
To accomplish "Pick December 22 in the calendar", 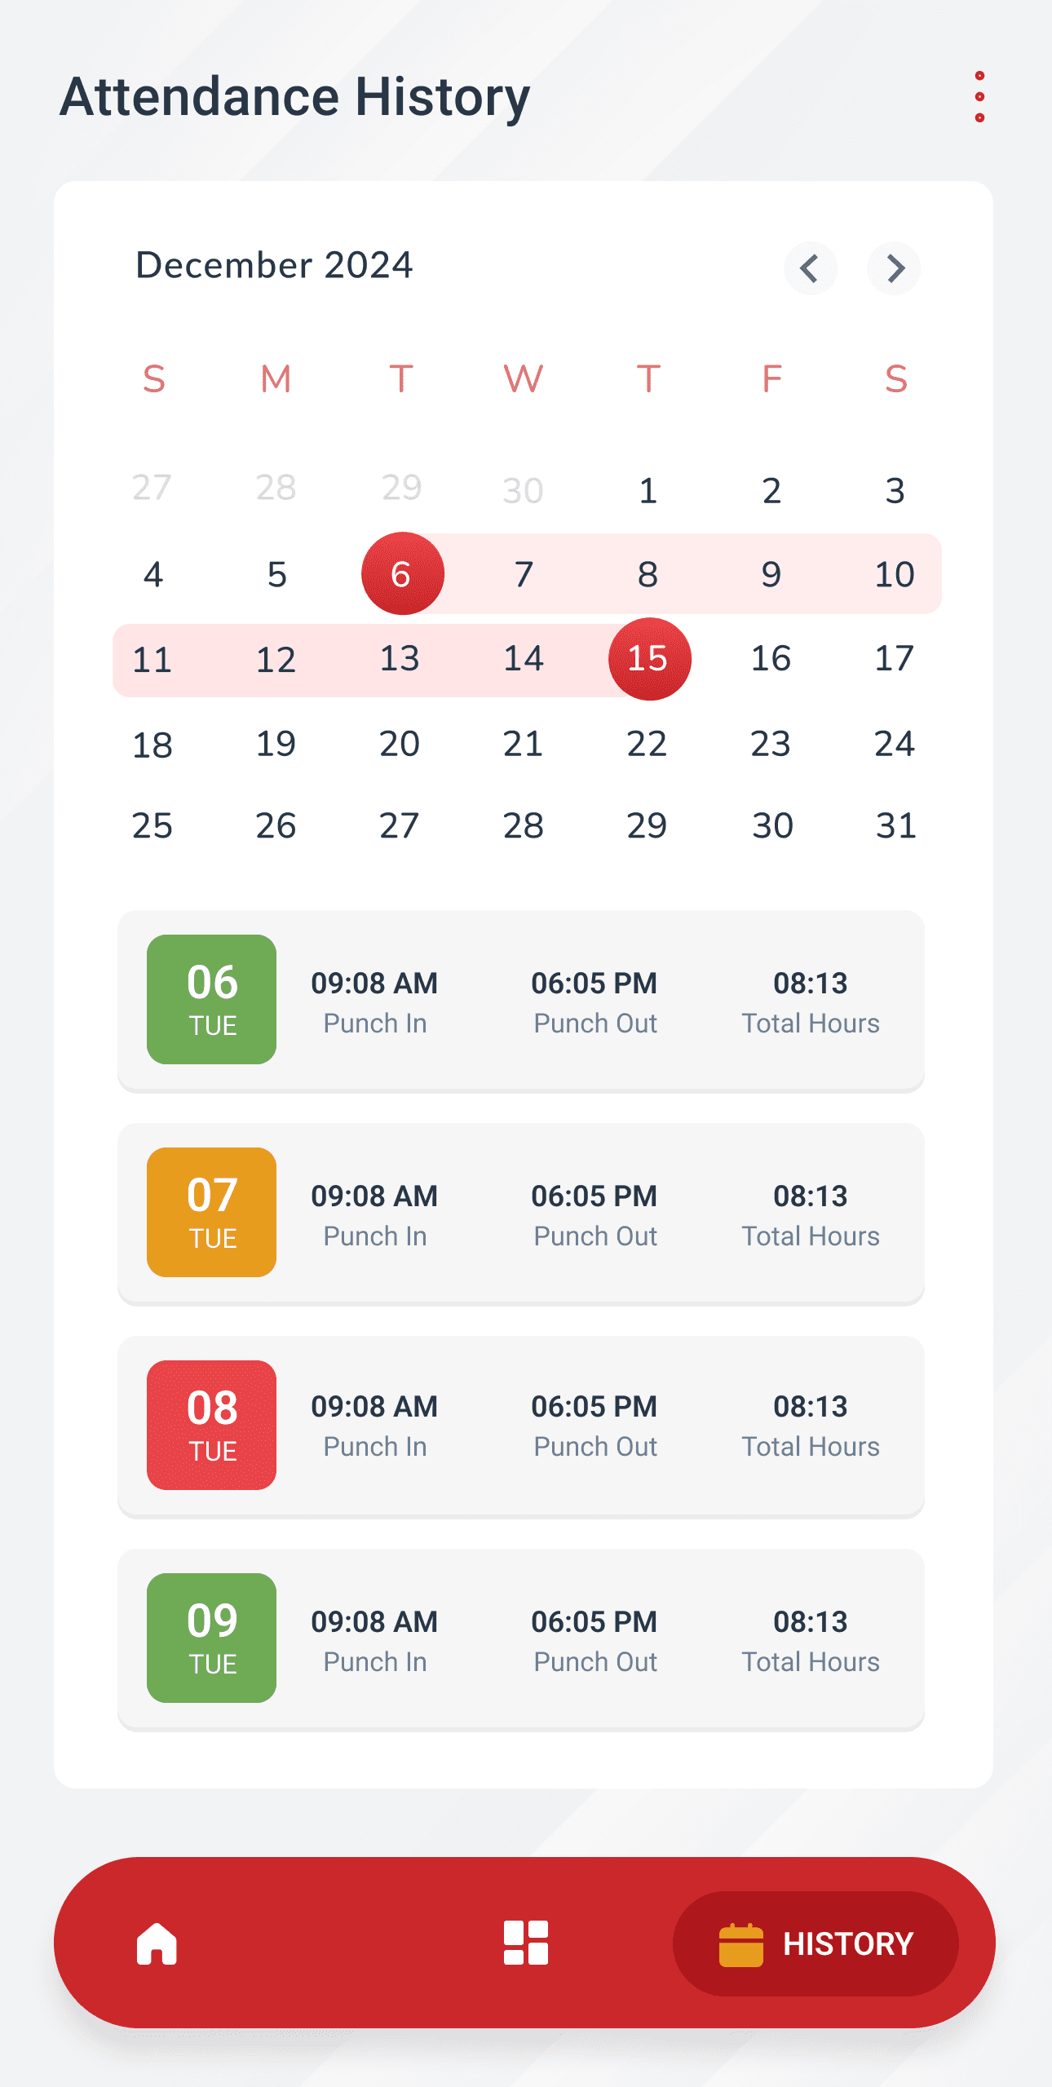I will (648, 744).
